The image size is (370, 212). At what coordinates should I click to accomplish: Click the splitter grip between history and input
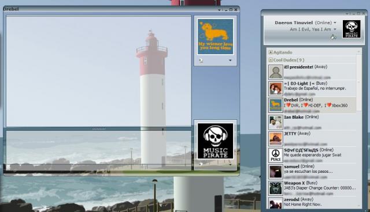pyautogui.click(x=99, y=129)
